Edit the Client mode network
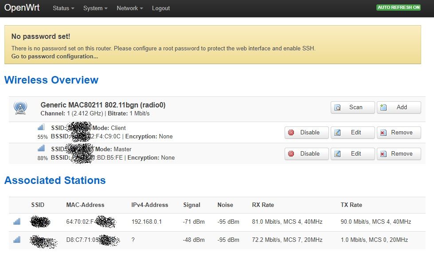Screen dimensions: 434x256 (x=352, y=132)
